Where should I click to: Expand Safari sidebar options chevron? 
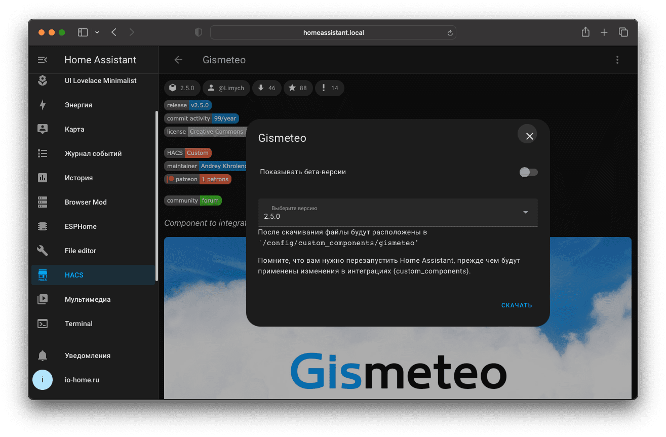click(97, 32)
